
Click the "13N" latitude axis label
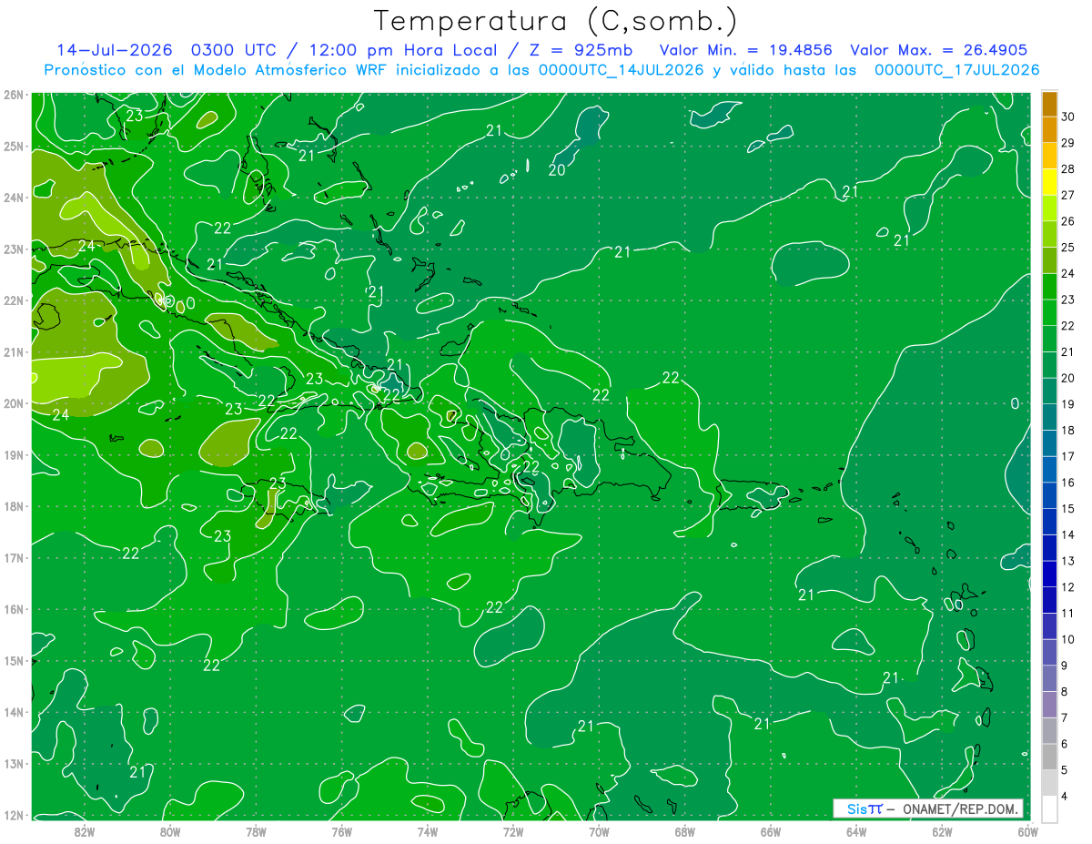click(x=13, y=763)
